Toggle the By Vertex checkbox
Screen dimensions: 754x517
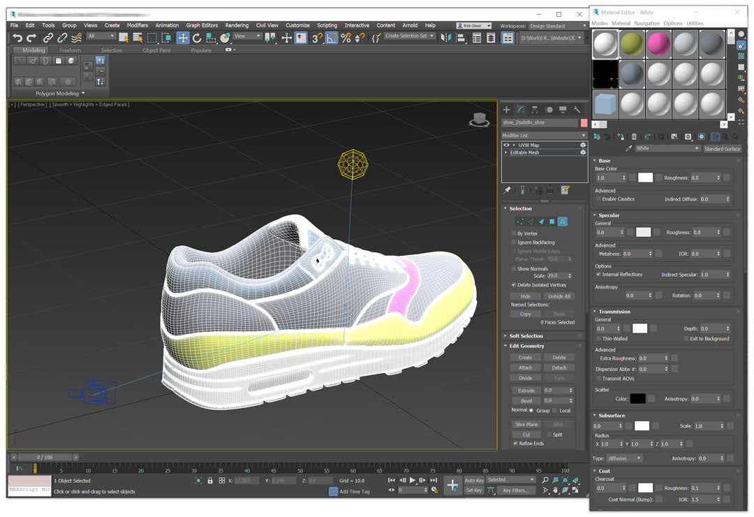point(514,233)
